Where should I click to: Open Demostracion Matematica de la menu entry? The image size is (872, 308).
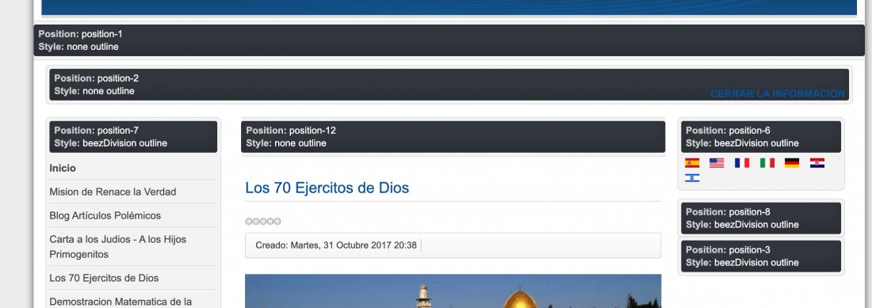[x=120, y=302]
